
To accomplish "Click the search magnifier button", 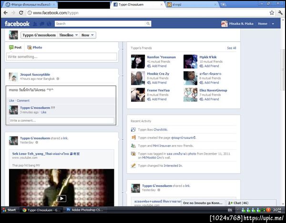I will point(148,24).
